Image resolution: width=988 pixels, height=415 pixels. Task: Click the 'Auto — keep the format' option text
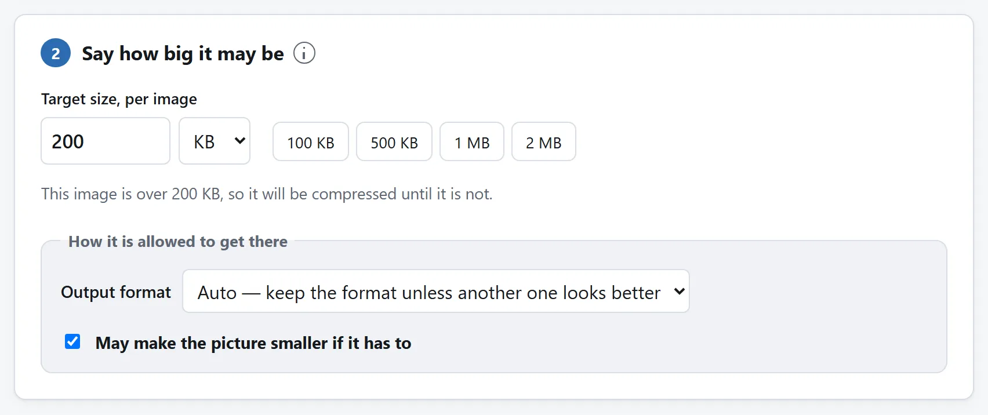(429, 293)
